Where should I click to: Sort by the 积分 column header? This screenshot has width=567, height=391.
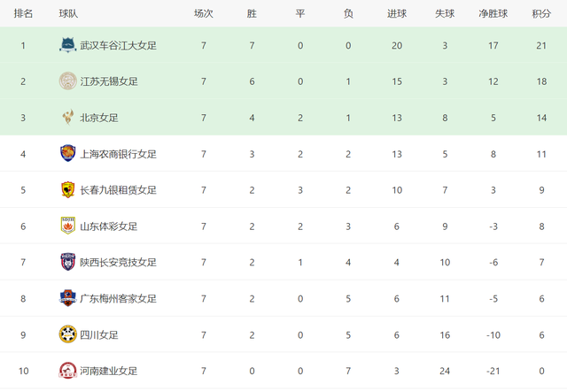pos(541,14)
